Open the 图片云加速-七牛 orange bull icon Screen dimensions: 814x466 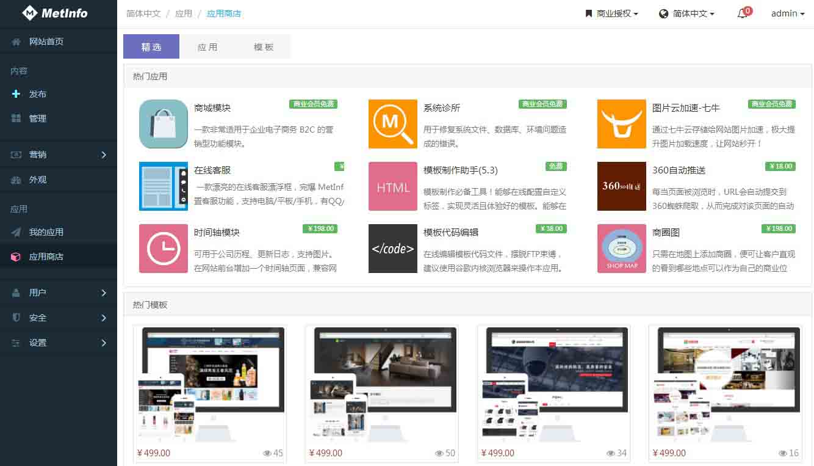(x=621, y=124)
